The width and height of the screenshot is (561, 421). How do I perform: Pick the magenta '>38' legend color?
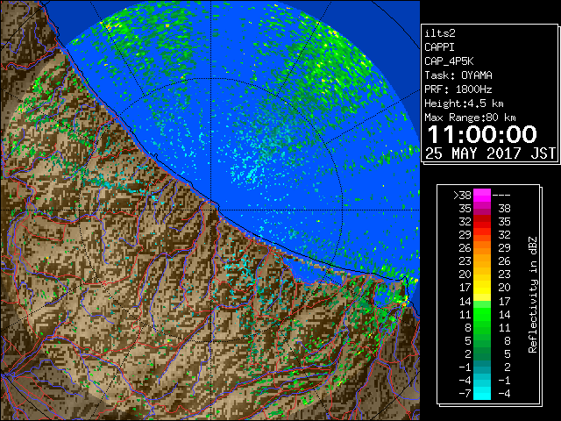tap(482, 195)
